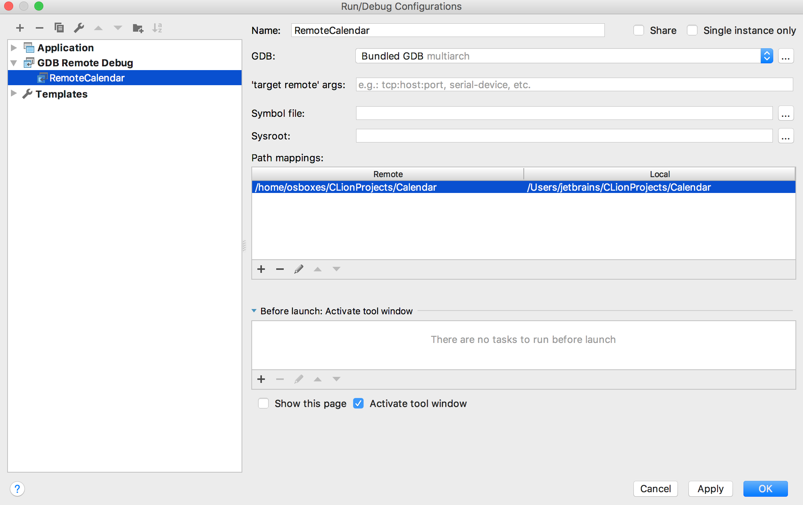Uncheck Activate tool window checkbox
Screen dimensions: 803x505
click(x=358, y=404)
